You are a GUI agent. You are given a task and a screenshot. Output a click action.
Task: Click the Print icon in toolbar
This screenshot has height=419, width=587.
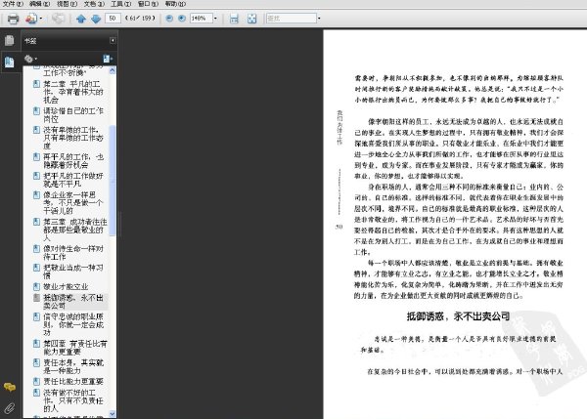[x=13, y=19]
